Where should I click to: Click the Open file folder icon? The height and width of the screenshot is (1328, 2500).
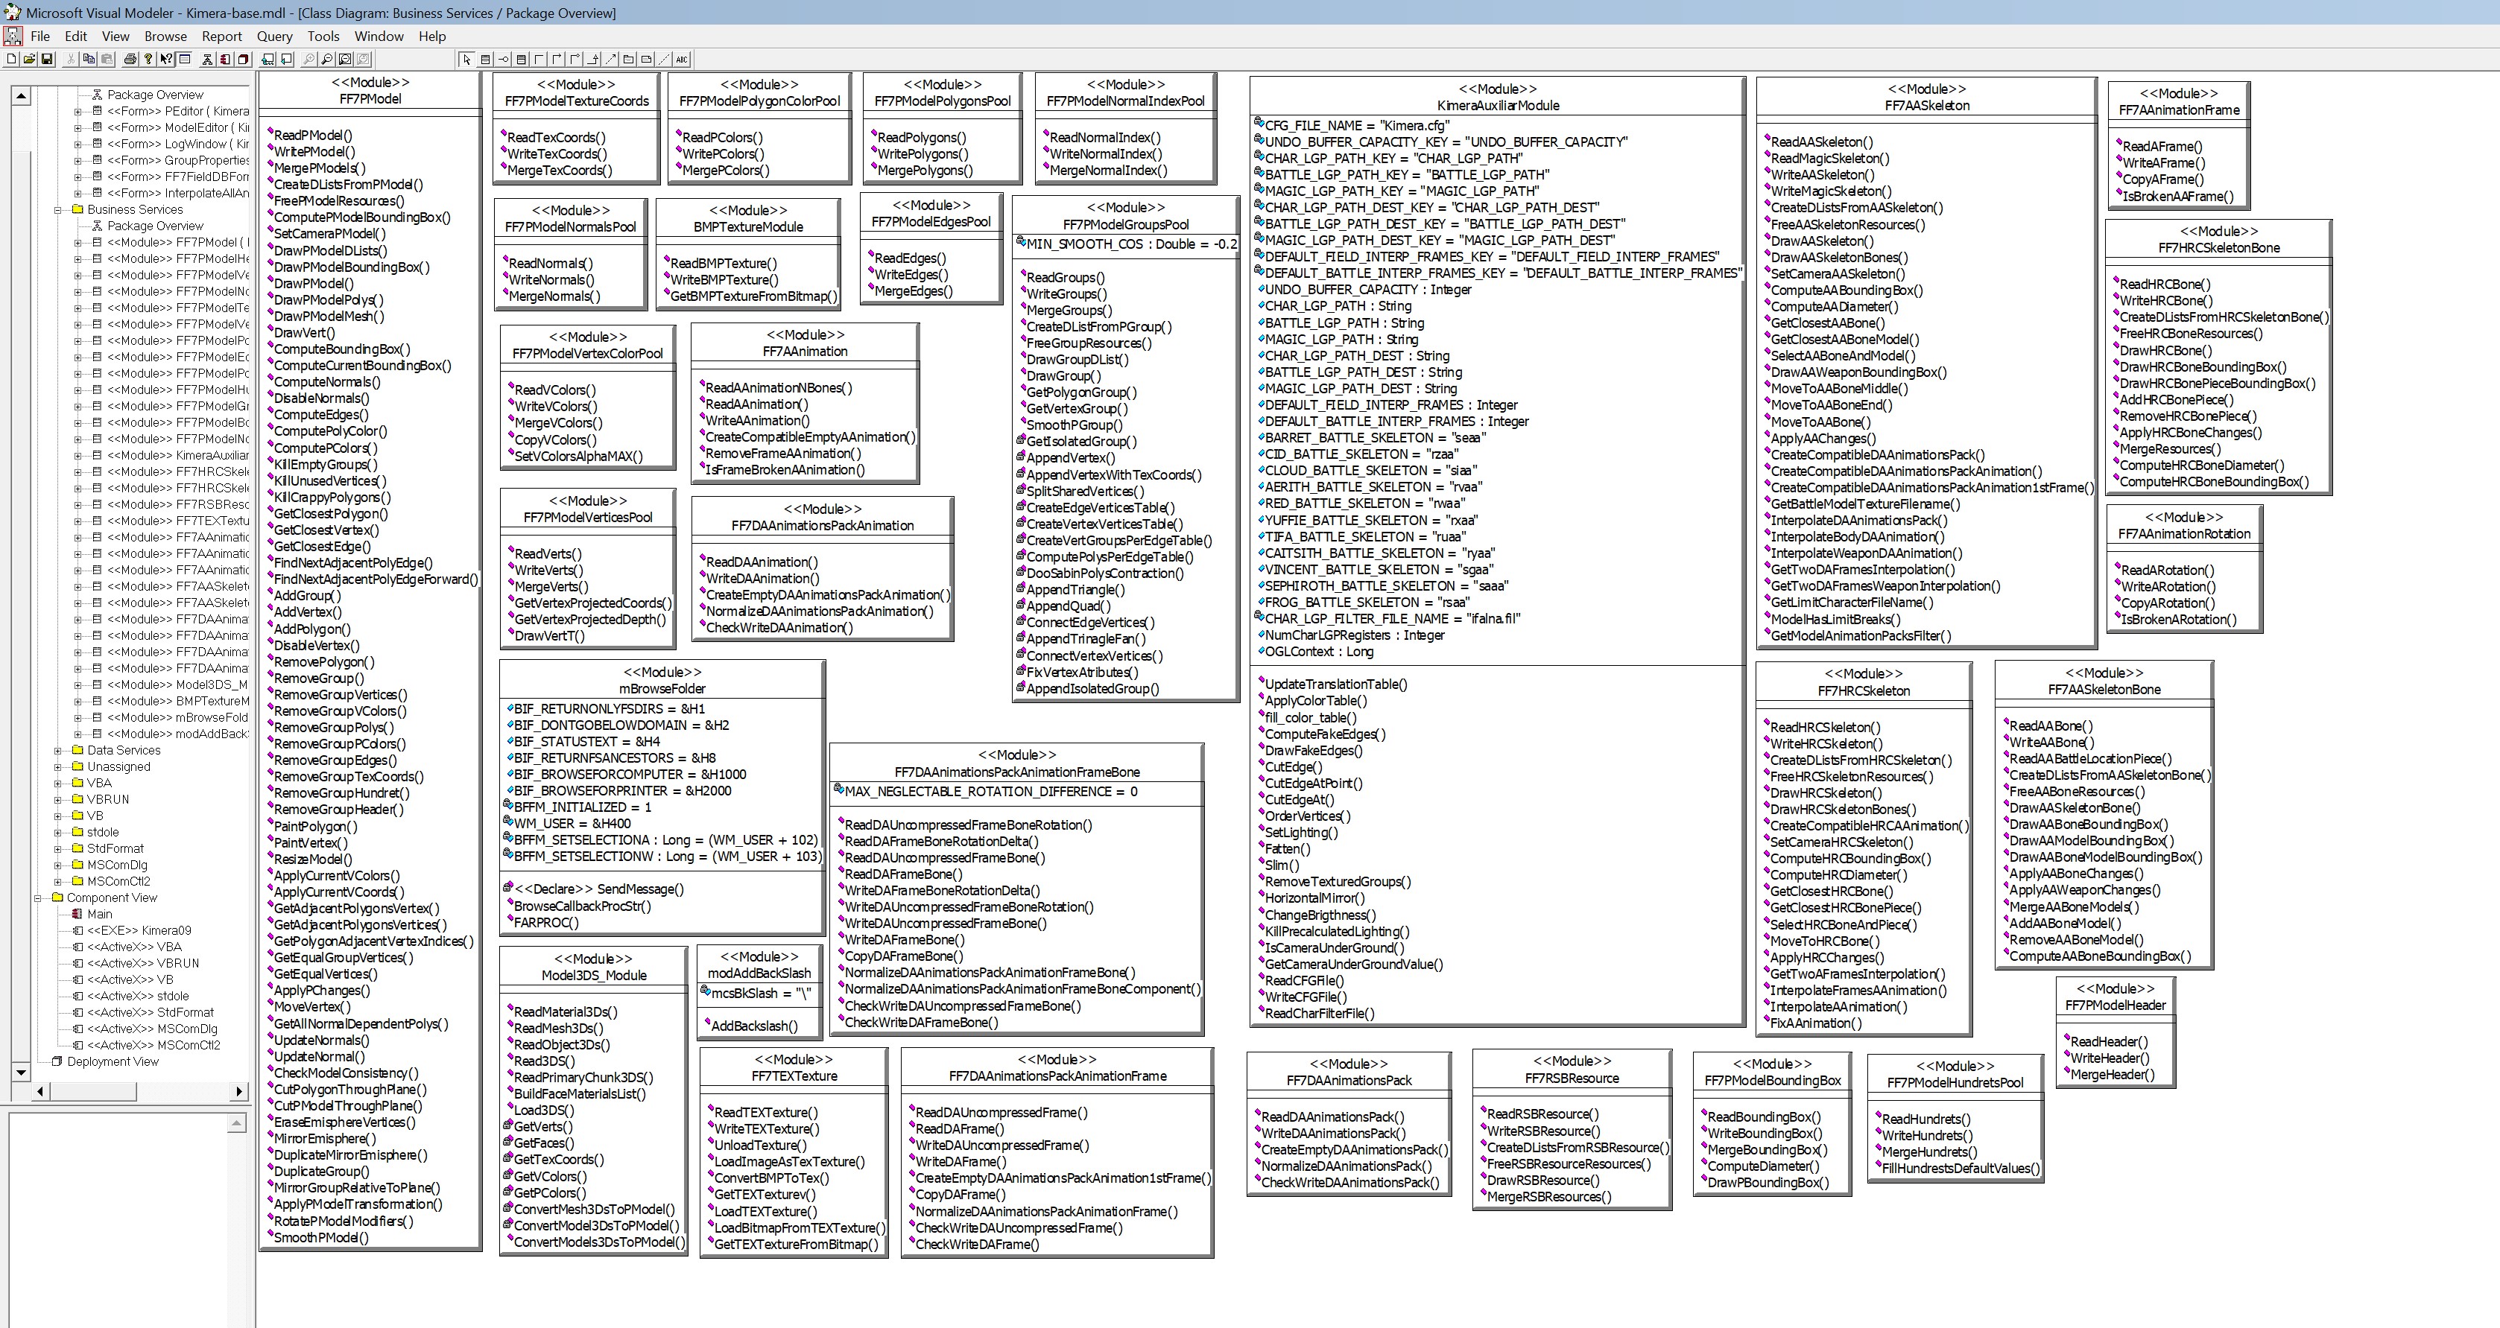click(29, 59)
